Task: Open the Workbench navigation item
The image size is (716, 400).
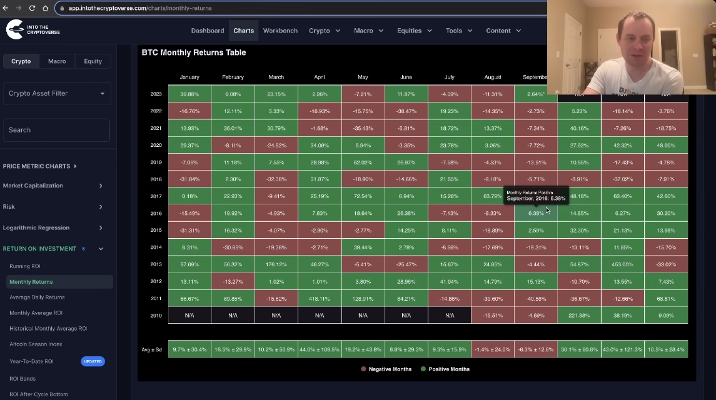Action: point(280,31)
